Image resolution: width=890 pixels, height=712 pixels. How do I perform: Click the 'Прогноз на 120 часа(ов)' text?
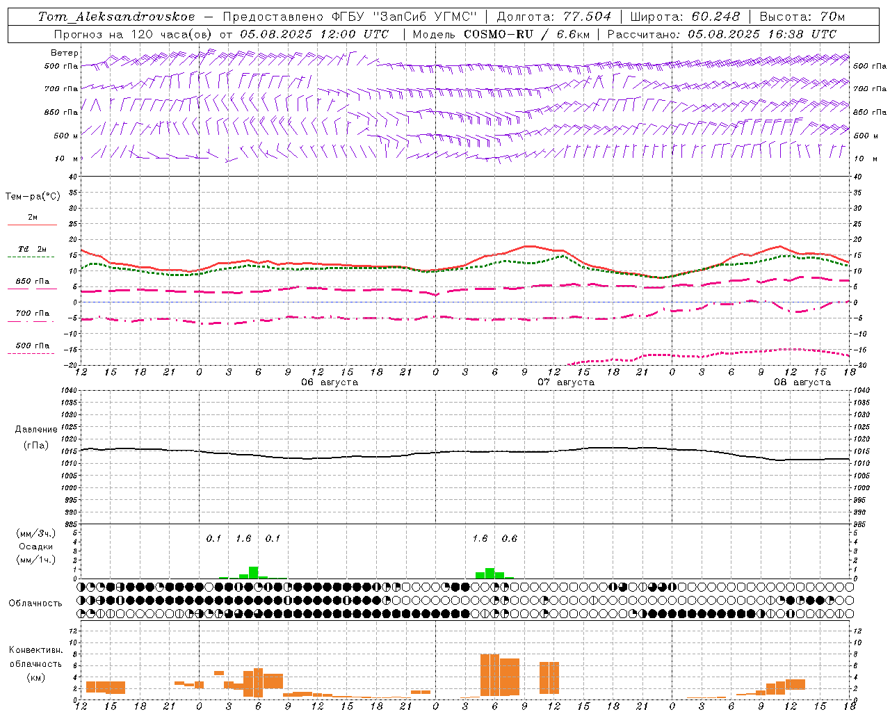pyautogui.click(x=134, y=34)
